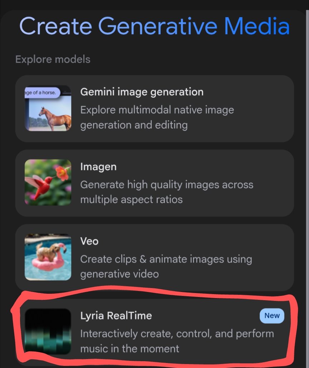Image resolution: width=309 pixels, height=368 pixels.
Task: Open the 'Veo' model title
Action: click(x=89, y=241)
